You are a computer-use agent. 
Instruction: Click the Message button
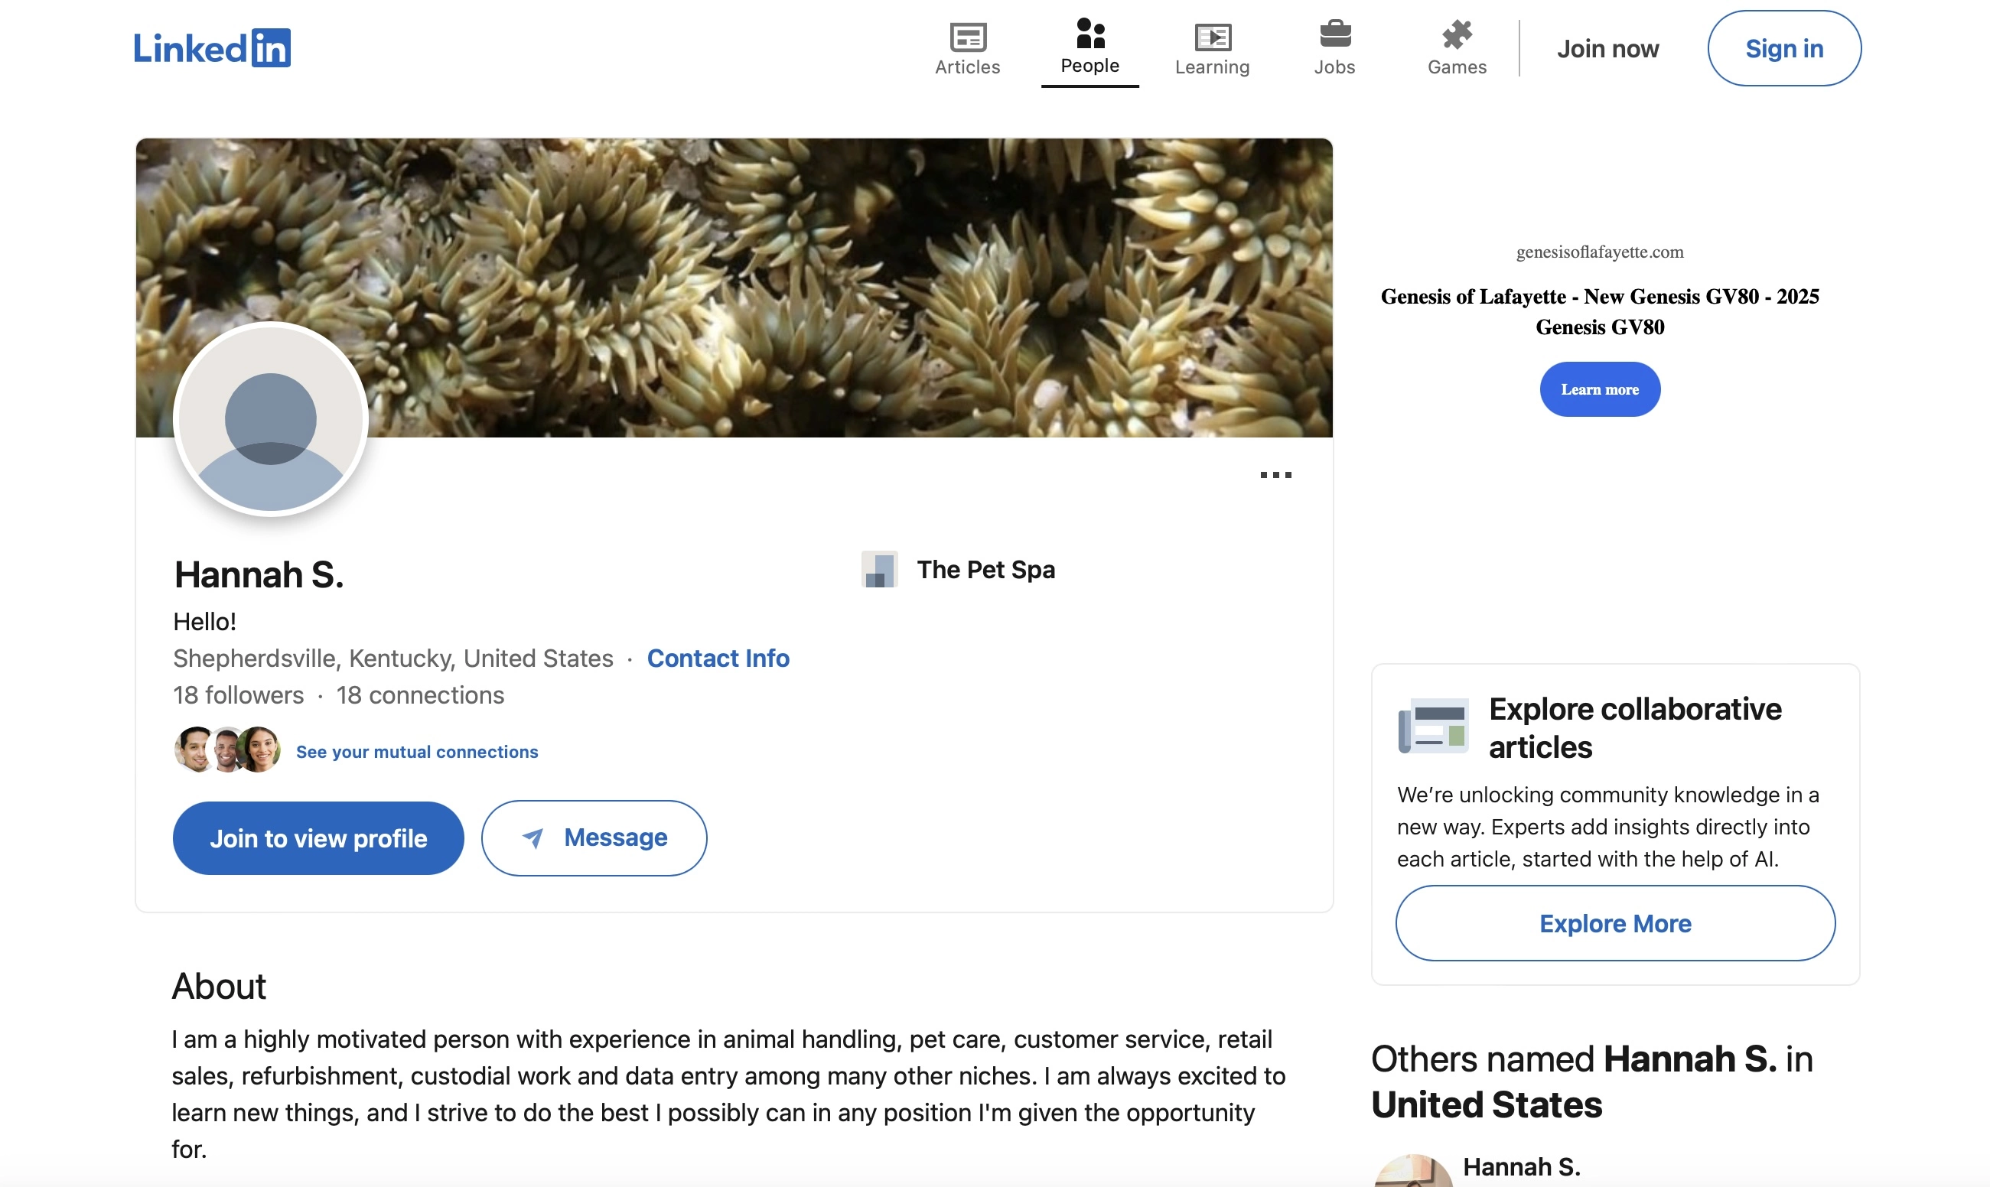[x=594, y=838]
